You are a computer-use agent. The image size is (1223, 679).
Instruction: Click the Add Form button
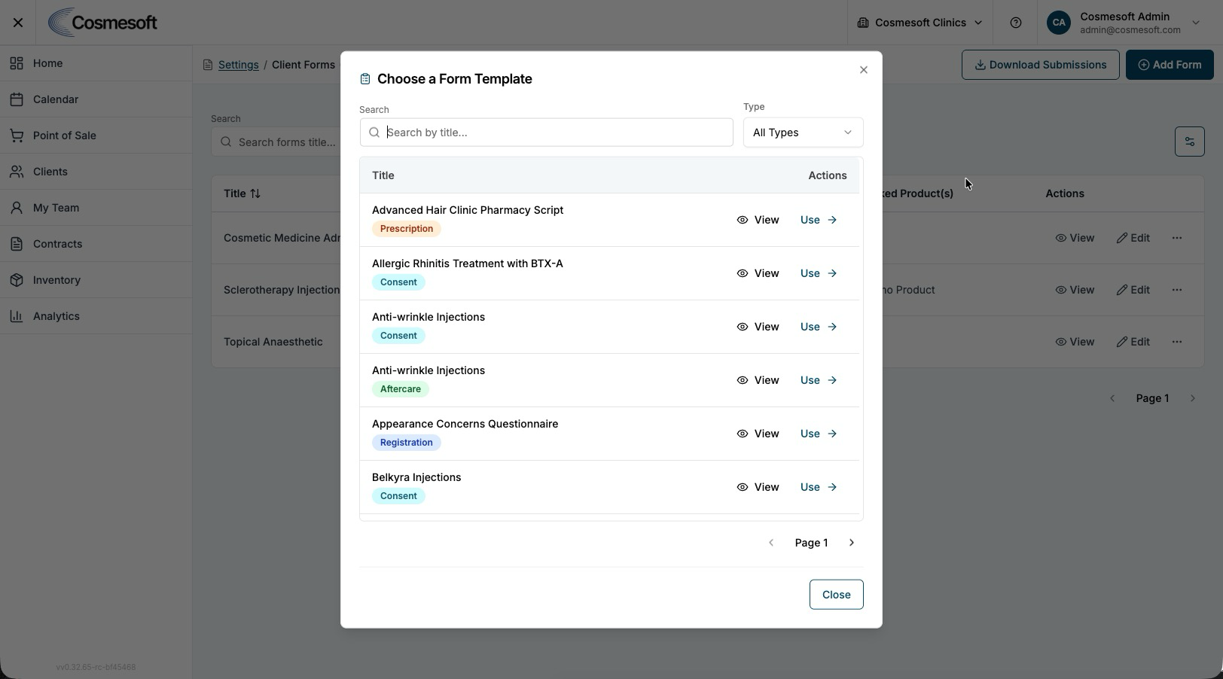[x=1170, y=65]
